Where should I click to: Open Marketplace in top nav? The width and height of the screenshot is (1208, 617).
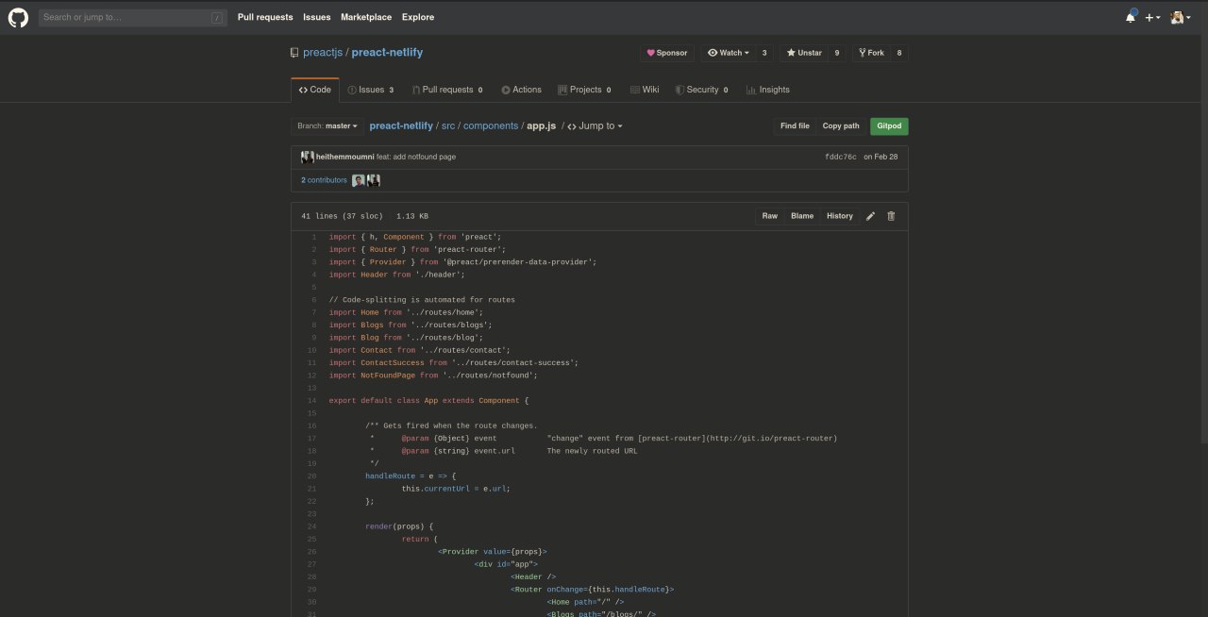(x=366, y=17)
